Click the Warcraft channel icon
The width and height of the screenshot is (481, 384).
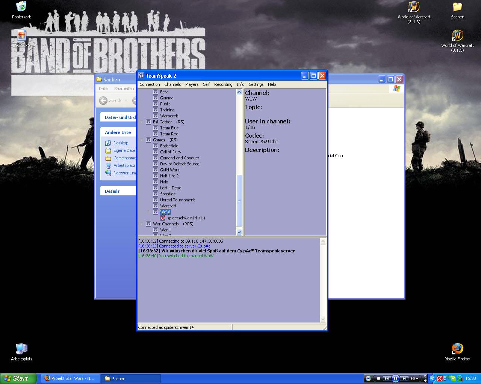pyautogui.click(x=156, y=206)
